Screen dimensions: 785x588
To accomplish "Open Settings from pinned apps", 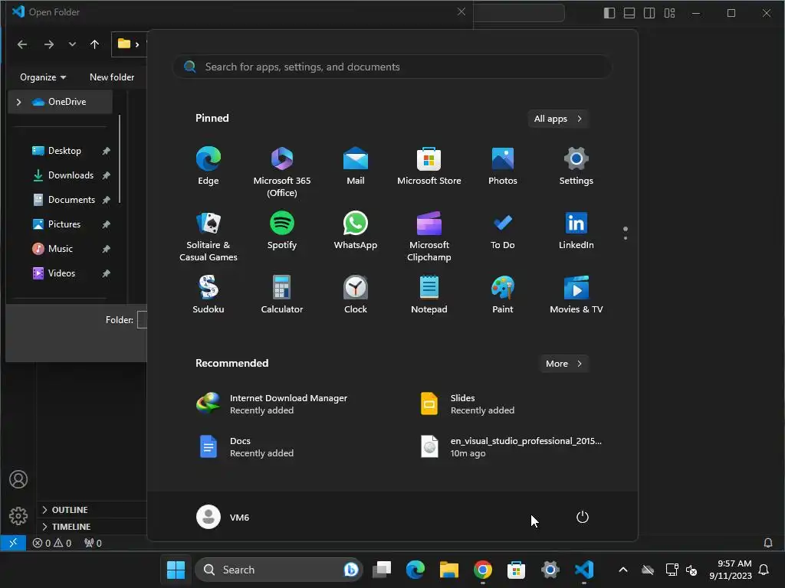I will pos(576,166).
